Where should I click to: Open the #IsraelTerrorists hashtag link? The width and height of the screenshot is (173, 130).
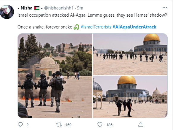[x=96, y=27]
